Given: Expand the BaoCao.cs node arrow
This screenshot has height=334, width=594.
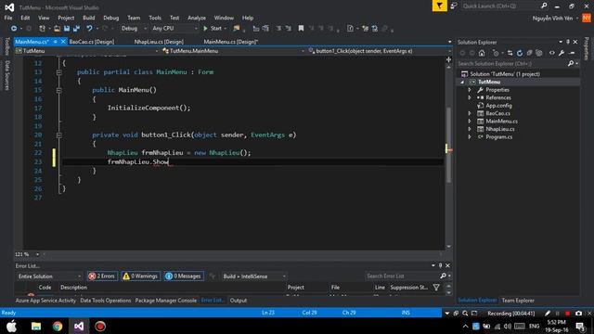Looking at the screenshot, I should 470,113.
